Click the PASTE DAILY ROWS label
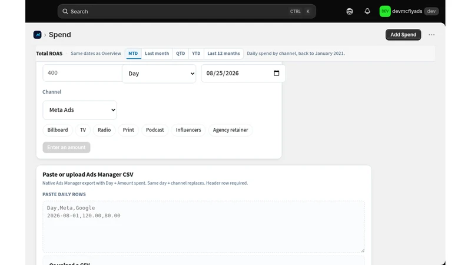The image size is (471, 265). pos(64,194)
